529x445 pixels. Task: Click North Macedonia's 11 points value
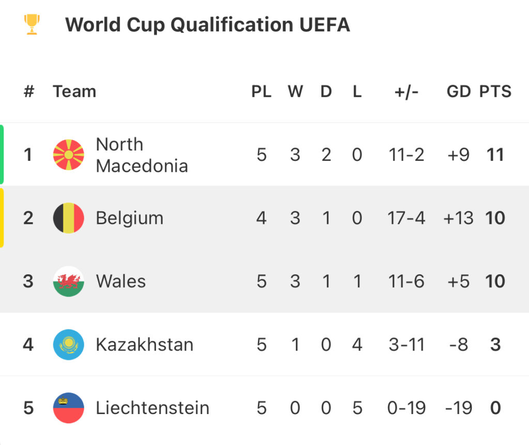coord(495,155)
